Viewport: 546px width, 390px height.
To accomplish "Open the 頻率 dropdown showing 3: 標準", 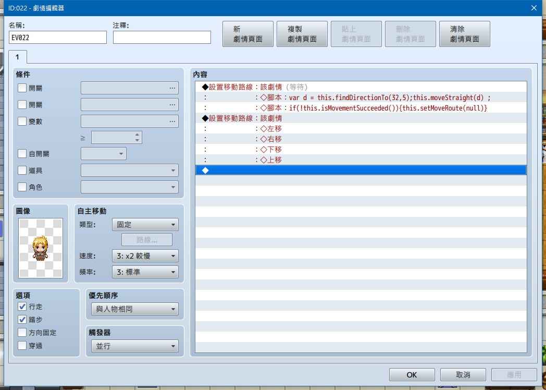I will [145, 272].
